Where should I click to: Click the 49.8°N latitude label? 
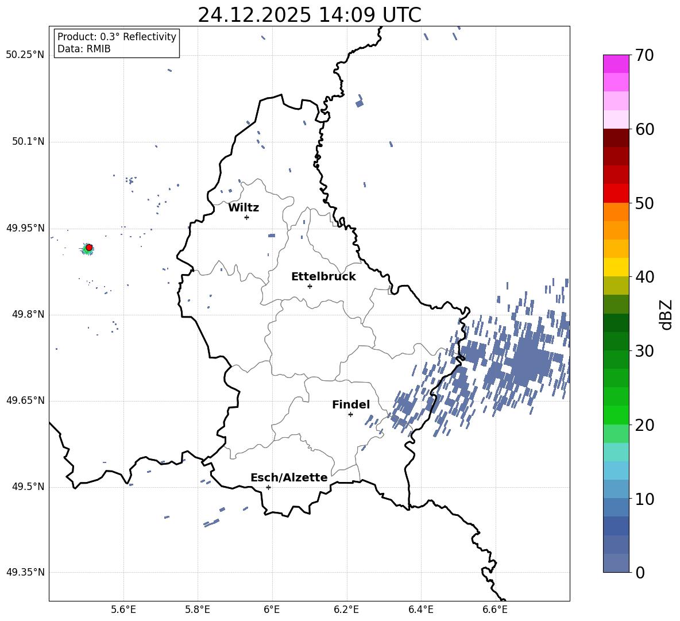pos(28,314)
